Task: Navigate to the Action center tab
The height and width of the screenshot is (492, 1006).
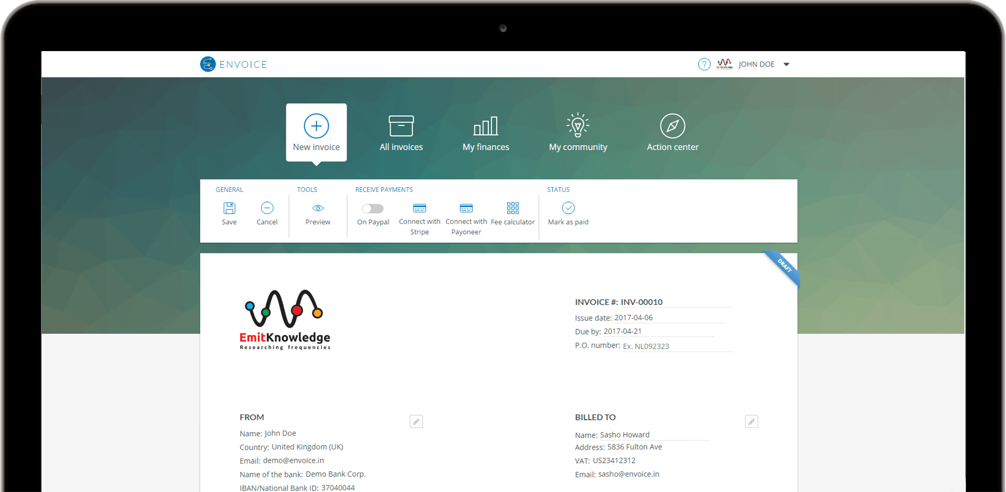Action: 672,132
